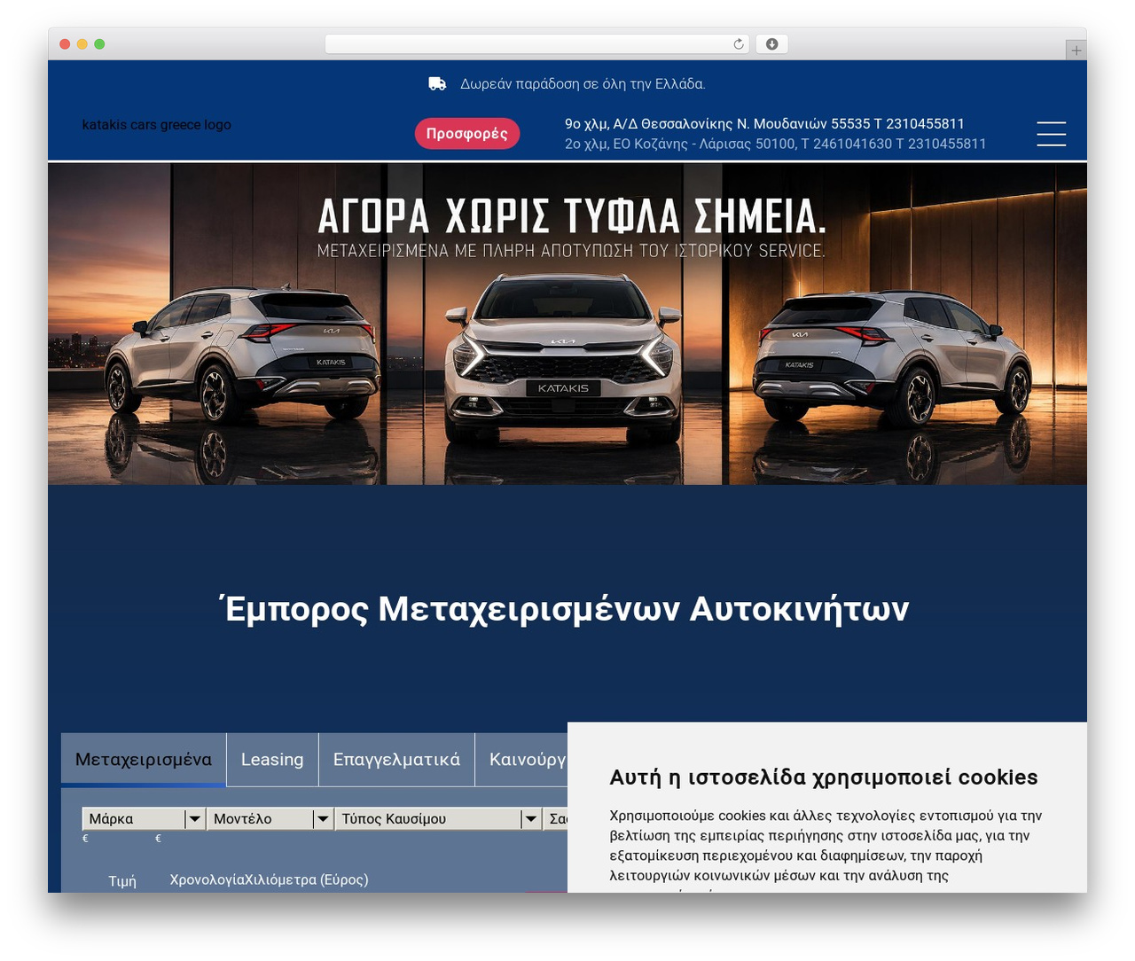1135x961 pixels.
Task: Select the Μεταχειρισμένα tab
Action: [x=144, y=760]
